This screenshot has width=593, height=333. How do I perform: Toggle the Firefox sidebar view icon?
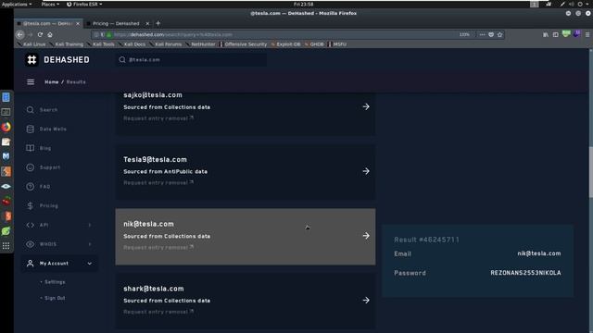click(x=556, y=34)
